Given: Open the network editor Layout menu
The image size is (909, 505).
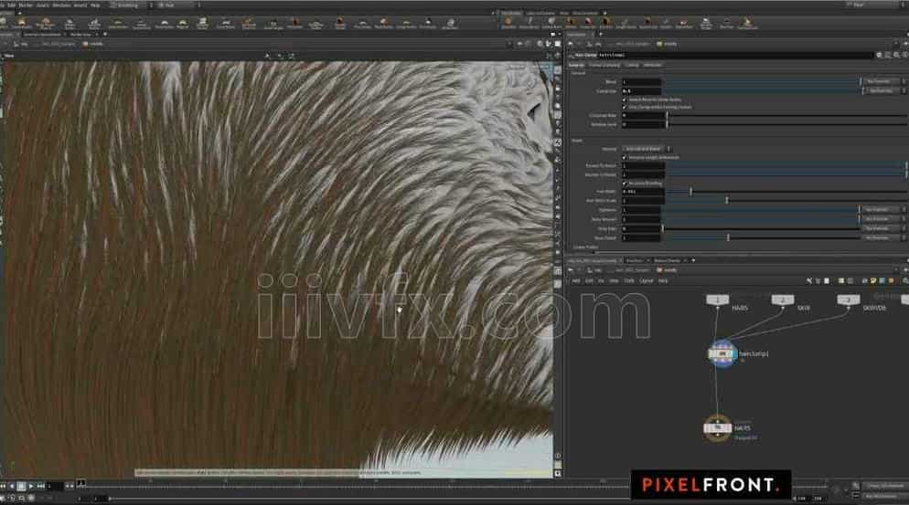Looking at the screenshot, I should 647,281.
